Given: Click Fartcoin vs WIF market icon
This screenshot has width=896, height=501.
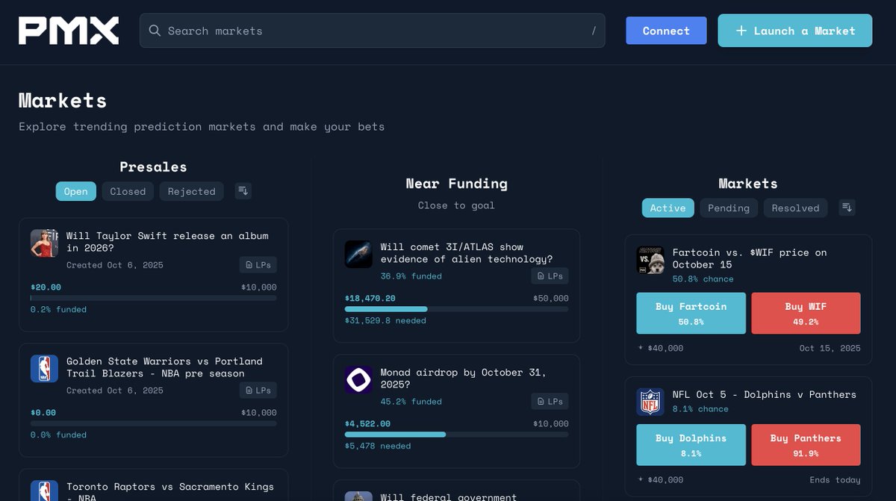Looking at the screenshot, I should point(650,260).
